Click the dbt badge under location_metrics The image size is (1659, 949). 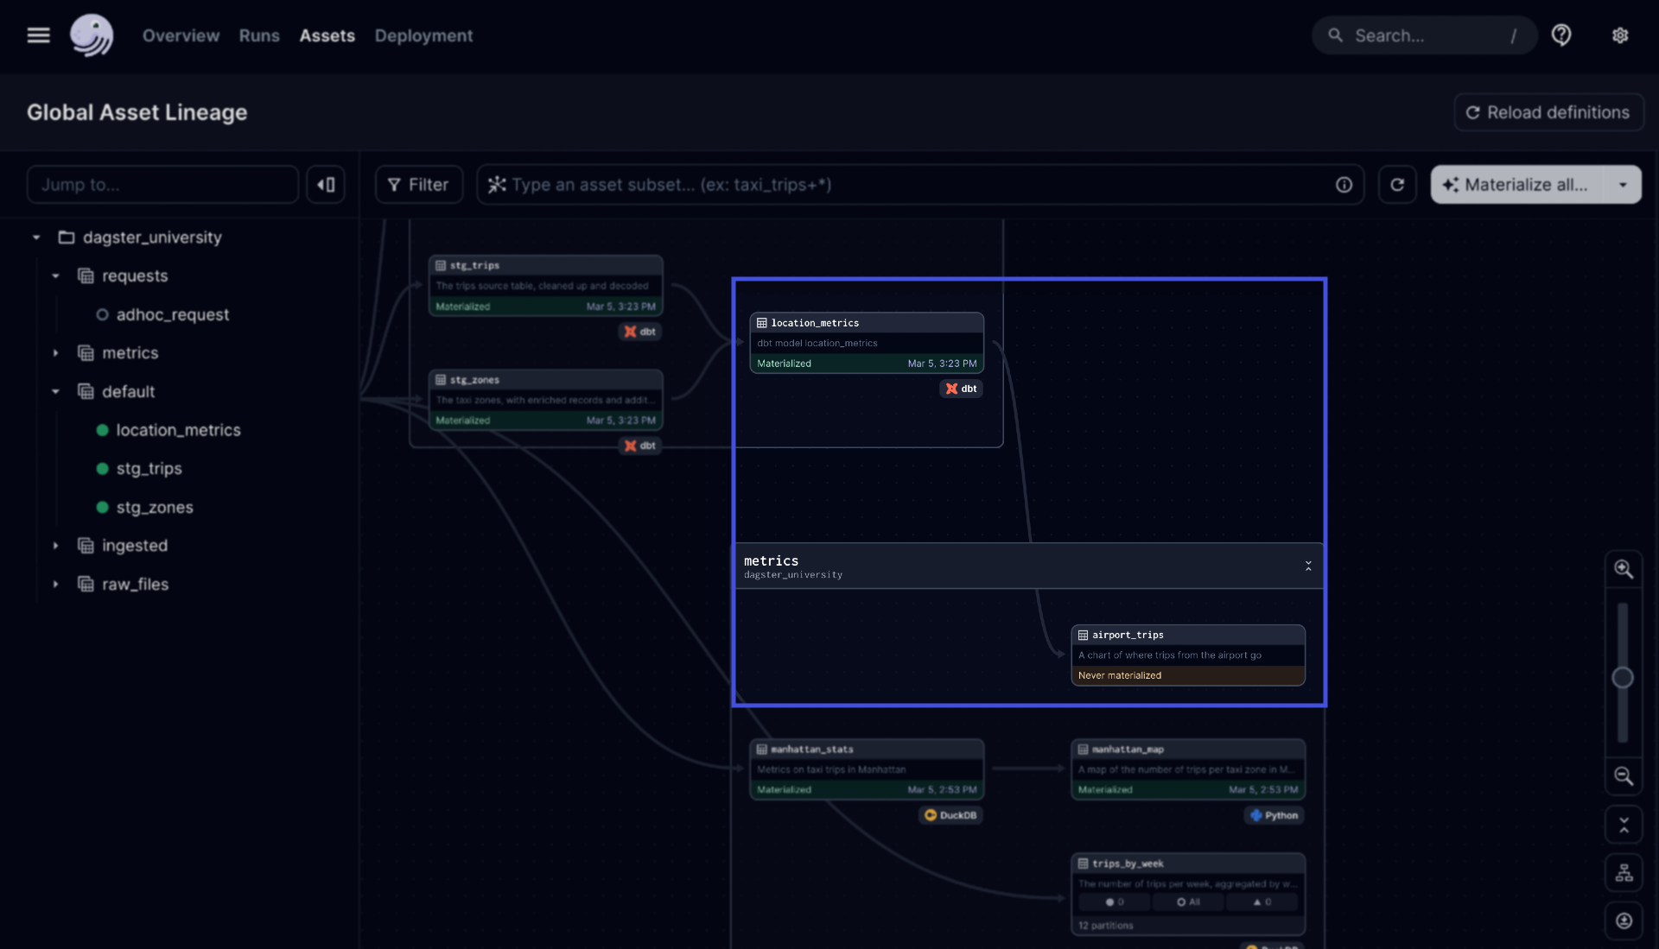point(961,389)
